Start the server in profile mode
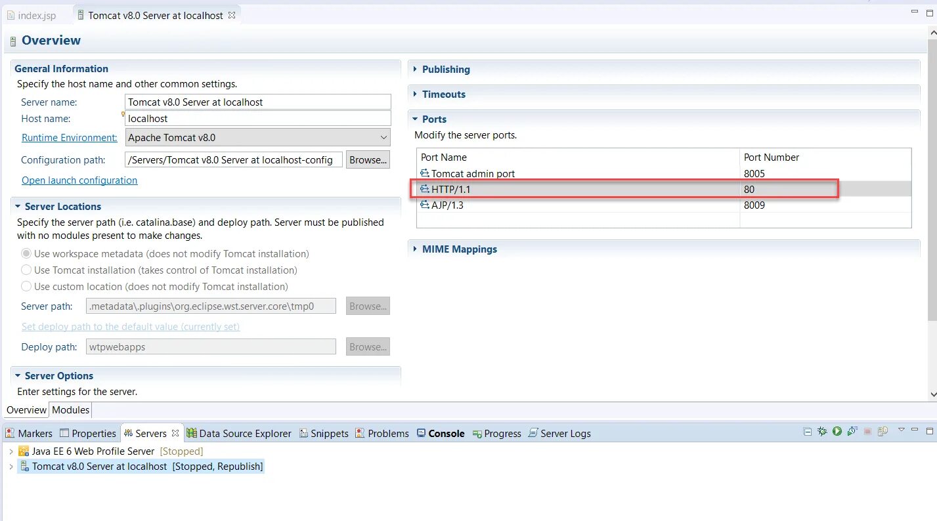This screenshot has height=521, width=937. (852, 431)
